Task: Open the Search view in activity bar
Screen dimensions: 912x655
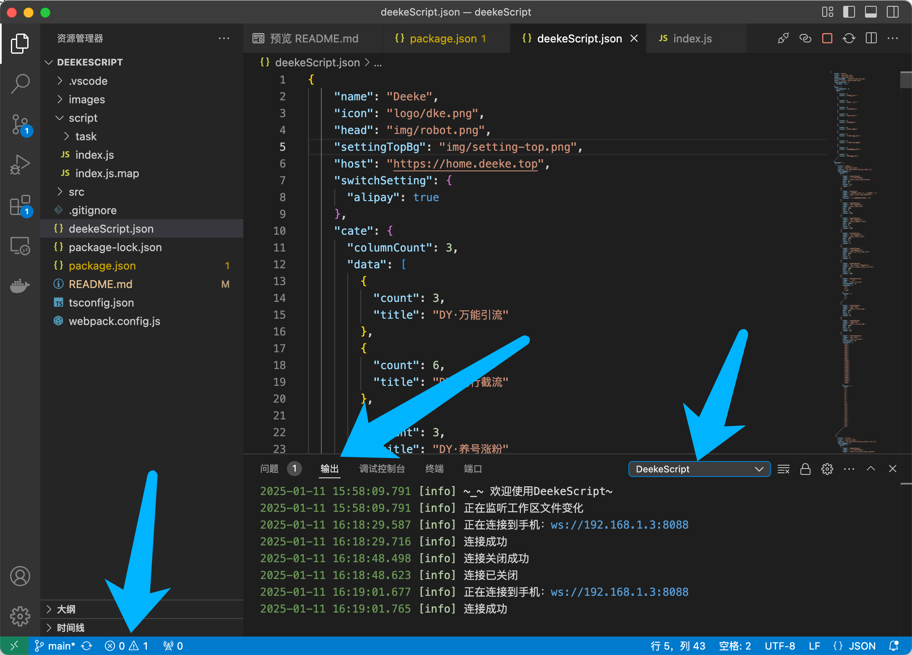Action: (x=20, y=83)
